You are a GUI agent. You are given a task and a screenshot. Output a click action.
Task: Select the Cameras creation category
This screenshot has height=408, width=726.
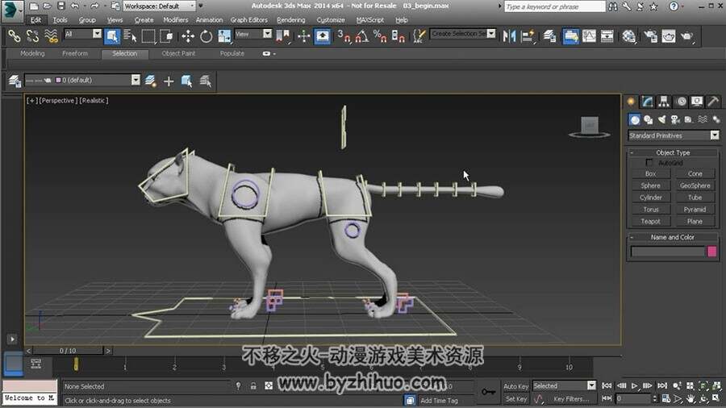coord(675,120)
